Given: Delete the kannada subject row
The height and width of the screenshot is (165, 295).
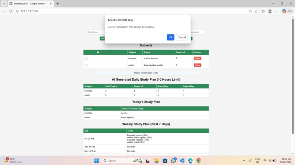Looking at the screenshot, I should click(198, 58).
